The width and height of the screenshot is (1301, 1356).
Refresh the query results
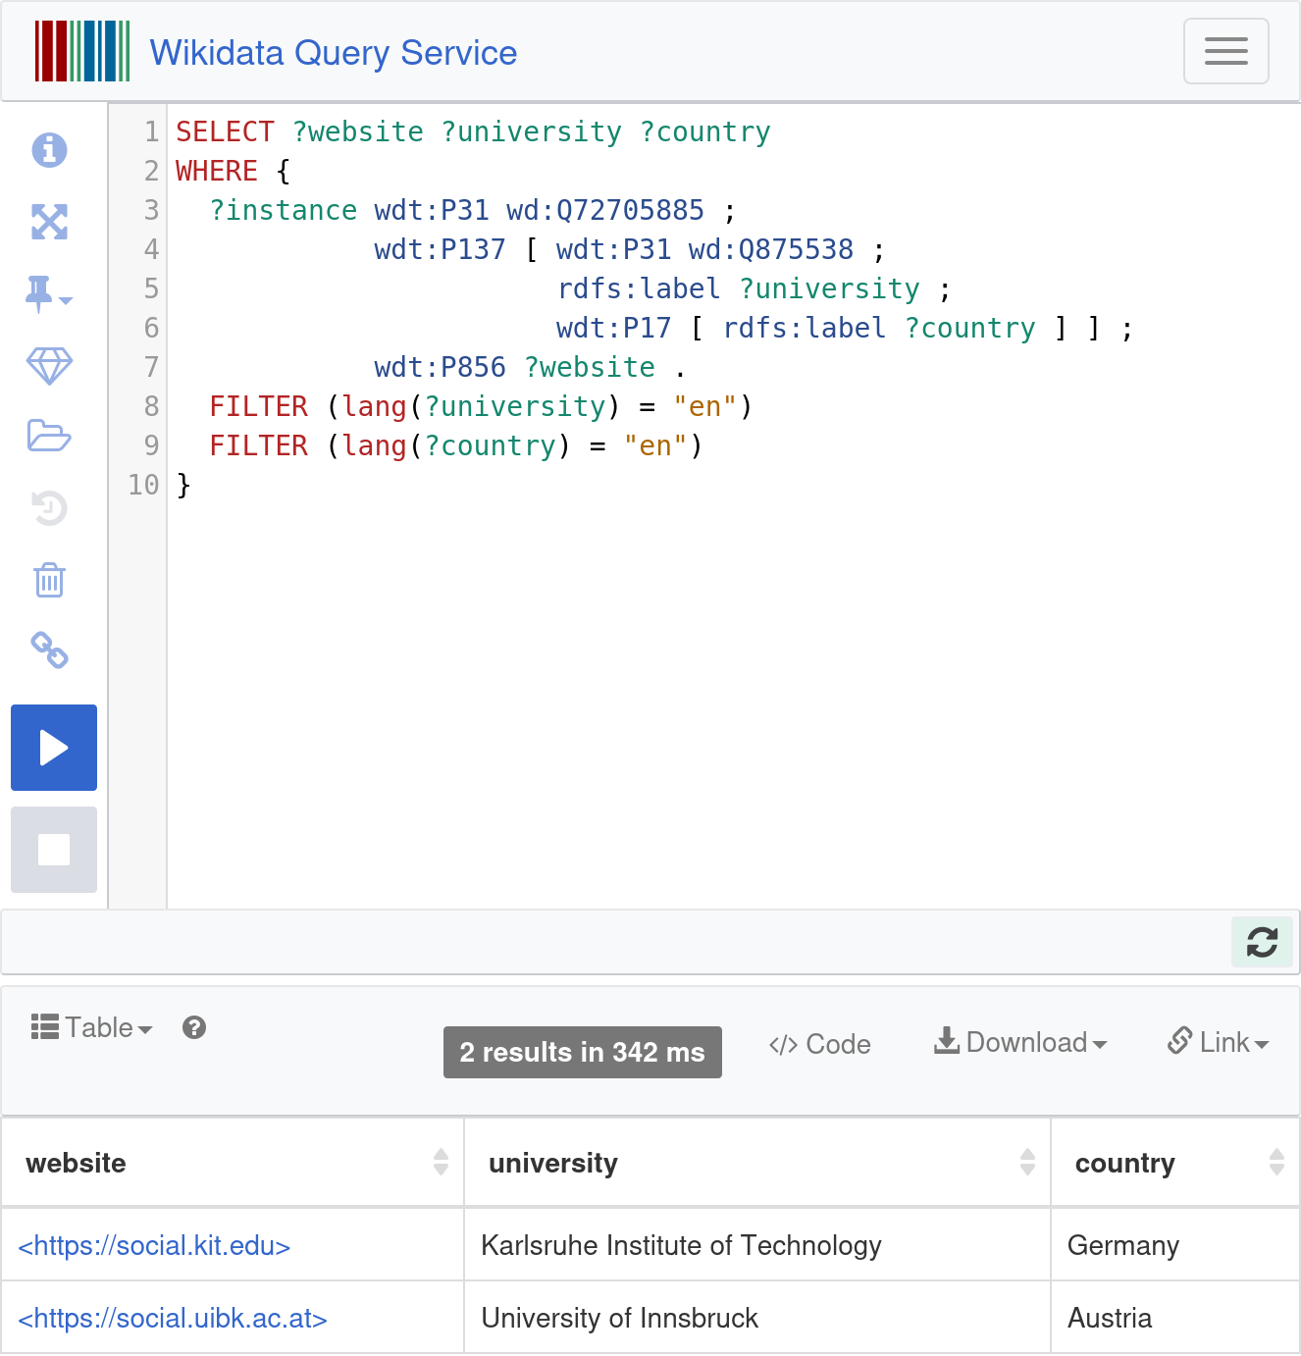point(1262,942)
